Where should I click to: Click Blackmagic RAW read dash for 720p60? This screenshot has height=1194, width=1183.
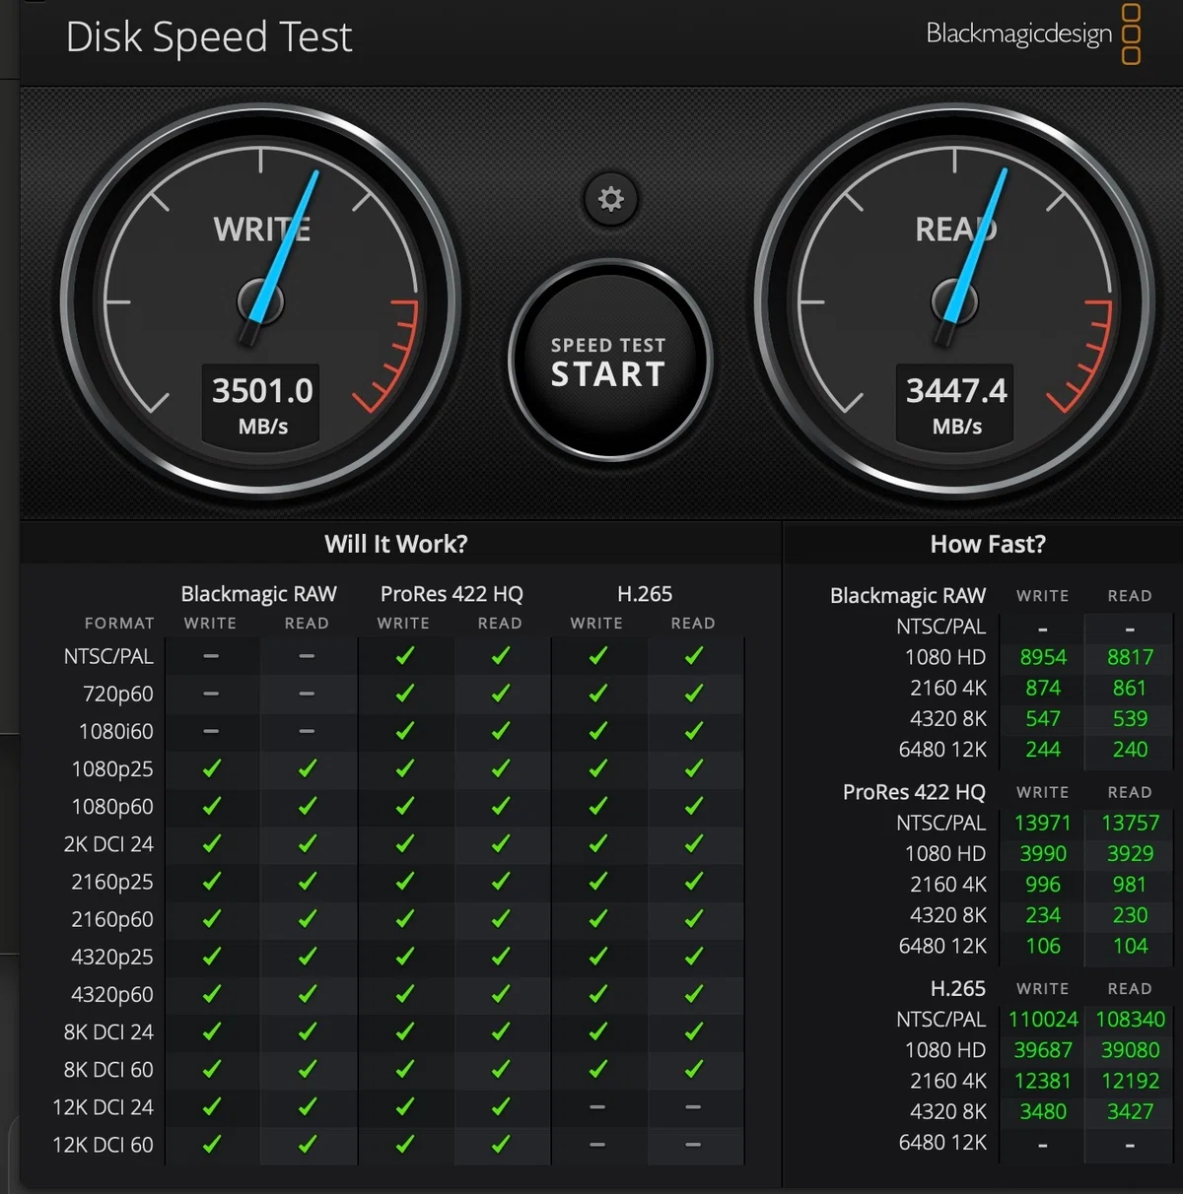pyautogui.click(x=307, y=694)
